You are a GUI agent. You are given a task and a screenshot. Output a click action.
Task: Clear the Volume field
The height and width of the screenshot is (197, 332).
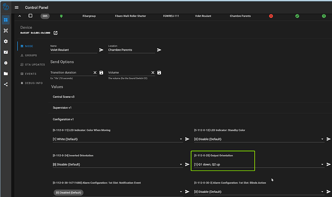click(x=153, y=72)
